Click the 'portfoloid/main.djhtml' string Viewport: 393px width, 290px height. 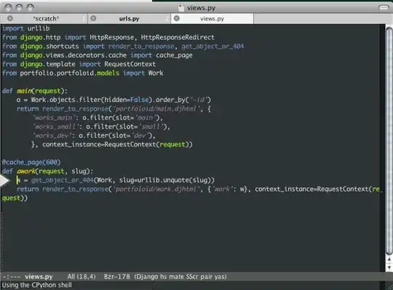click(157, 109)
